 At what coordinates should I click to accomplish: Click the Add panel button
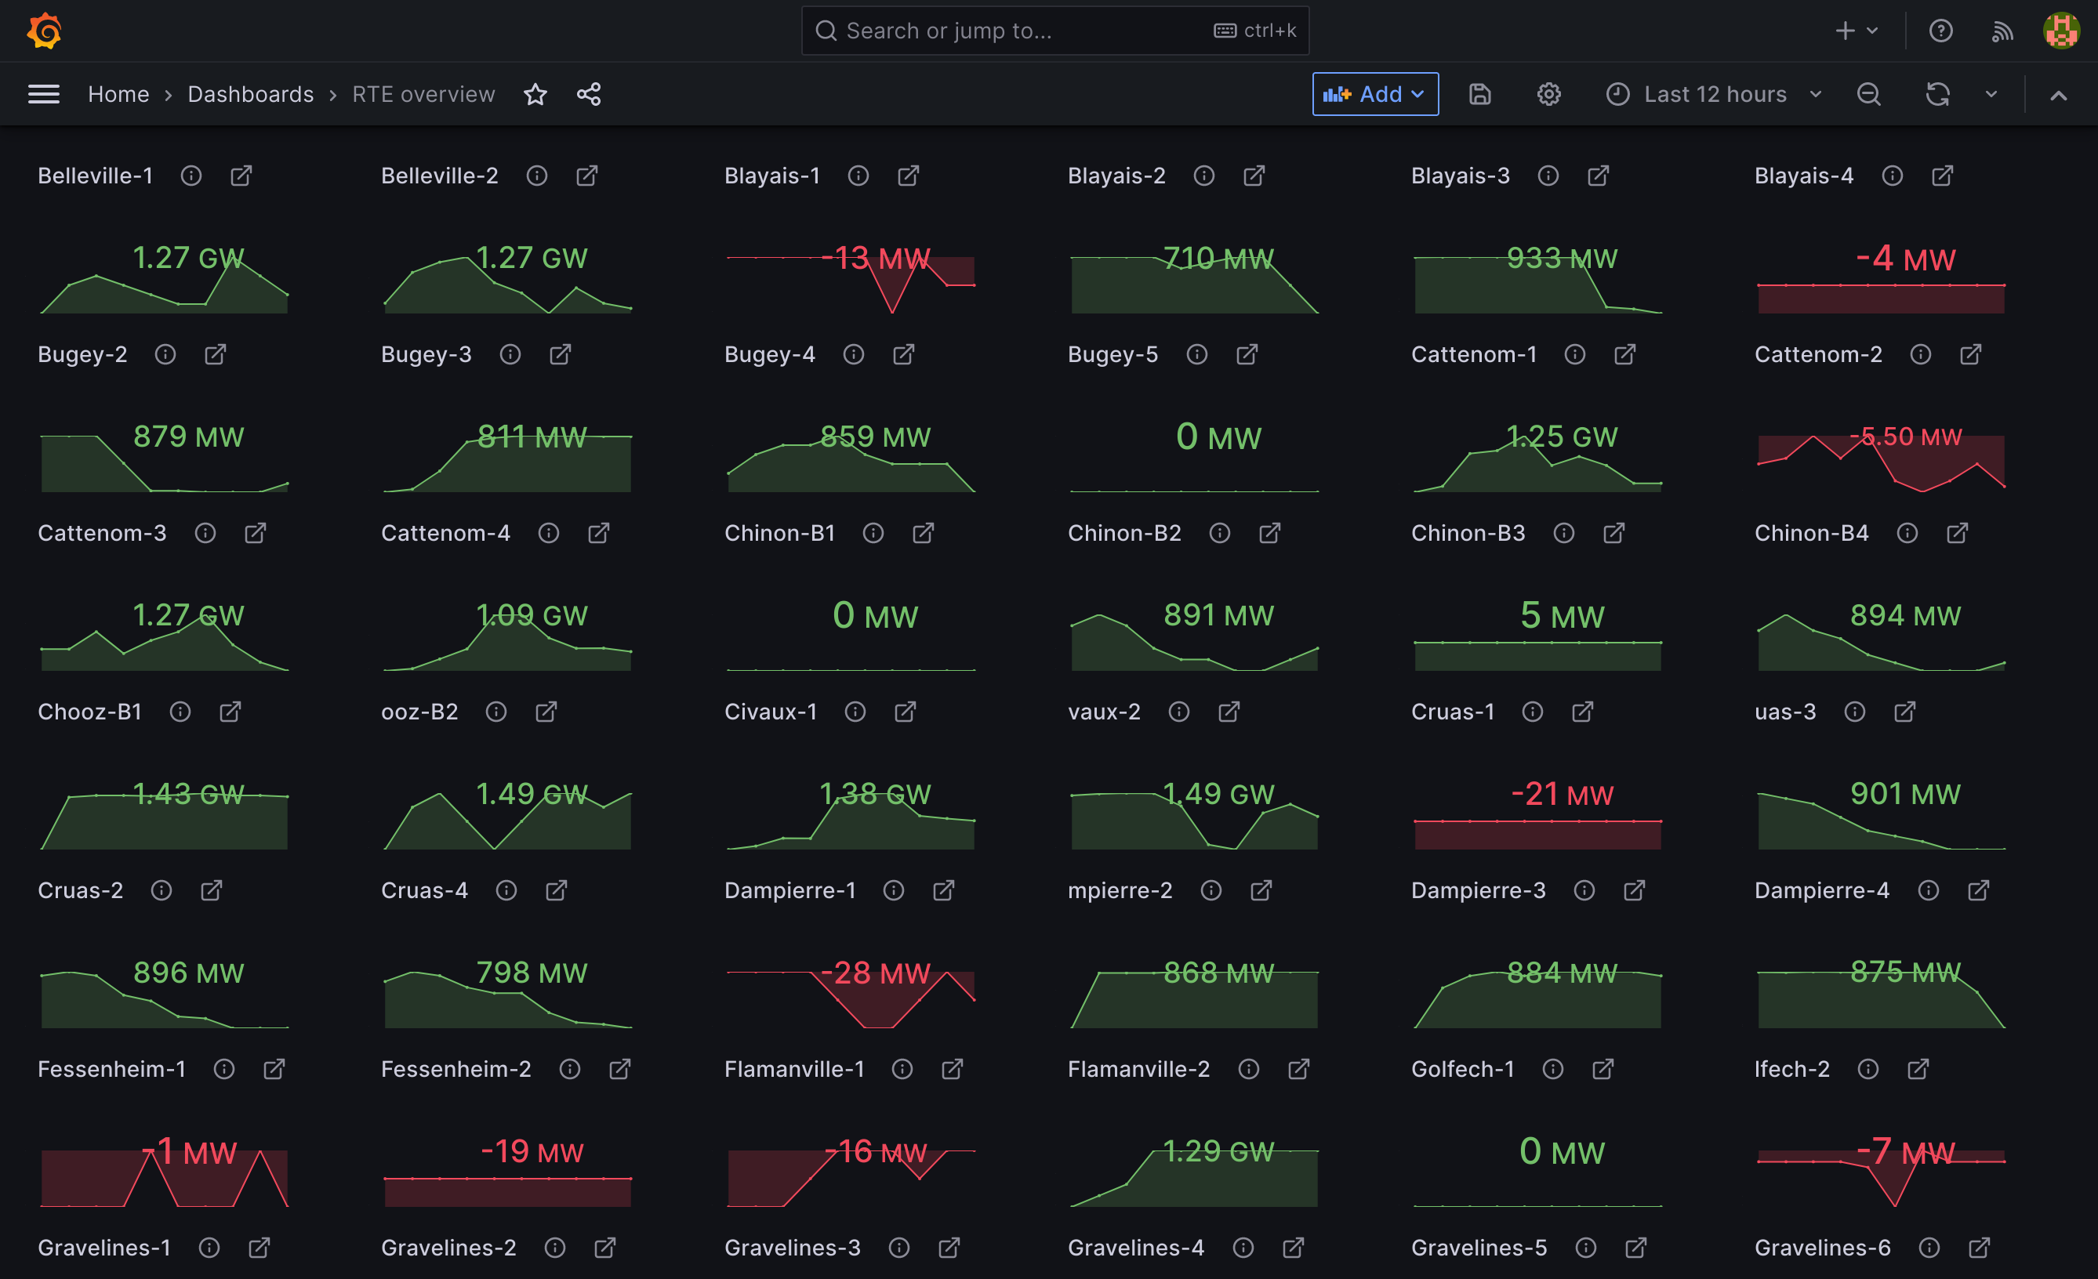click(1374, 93)
